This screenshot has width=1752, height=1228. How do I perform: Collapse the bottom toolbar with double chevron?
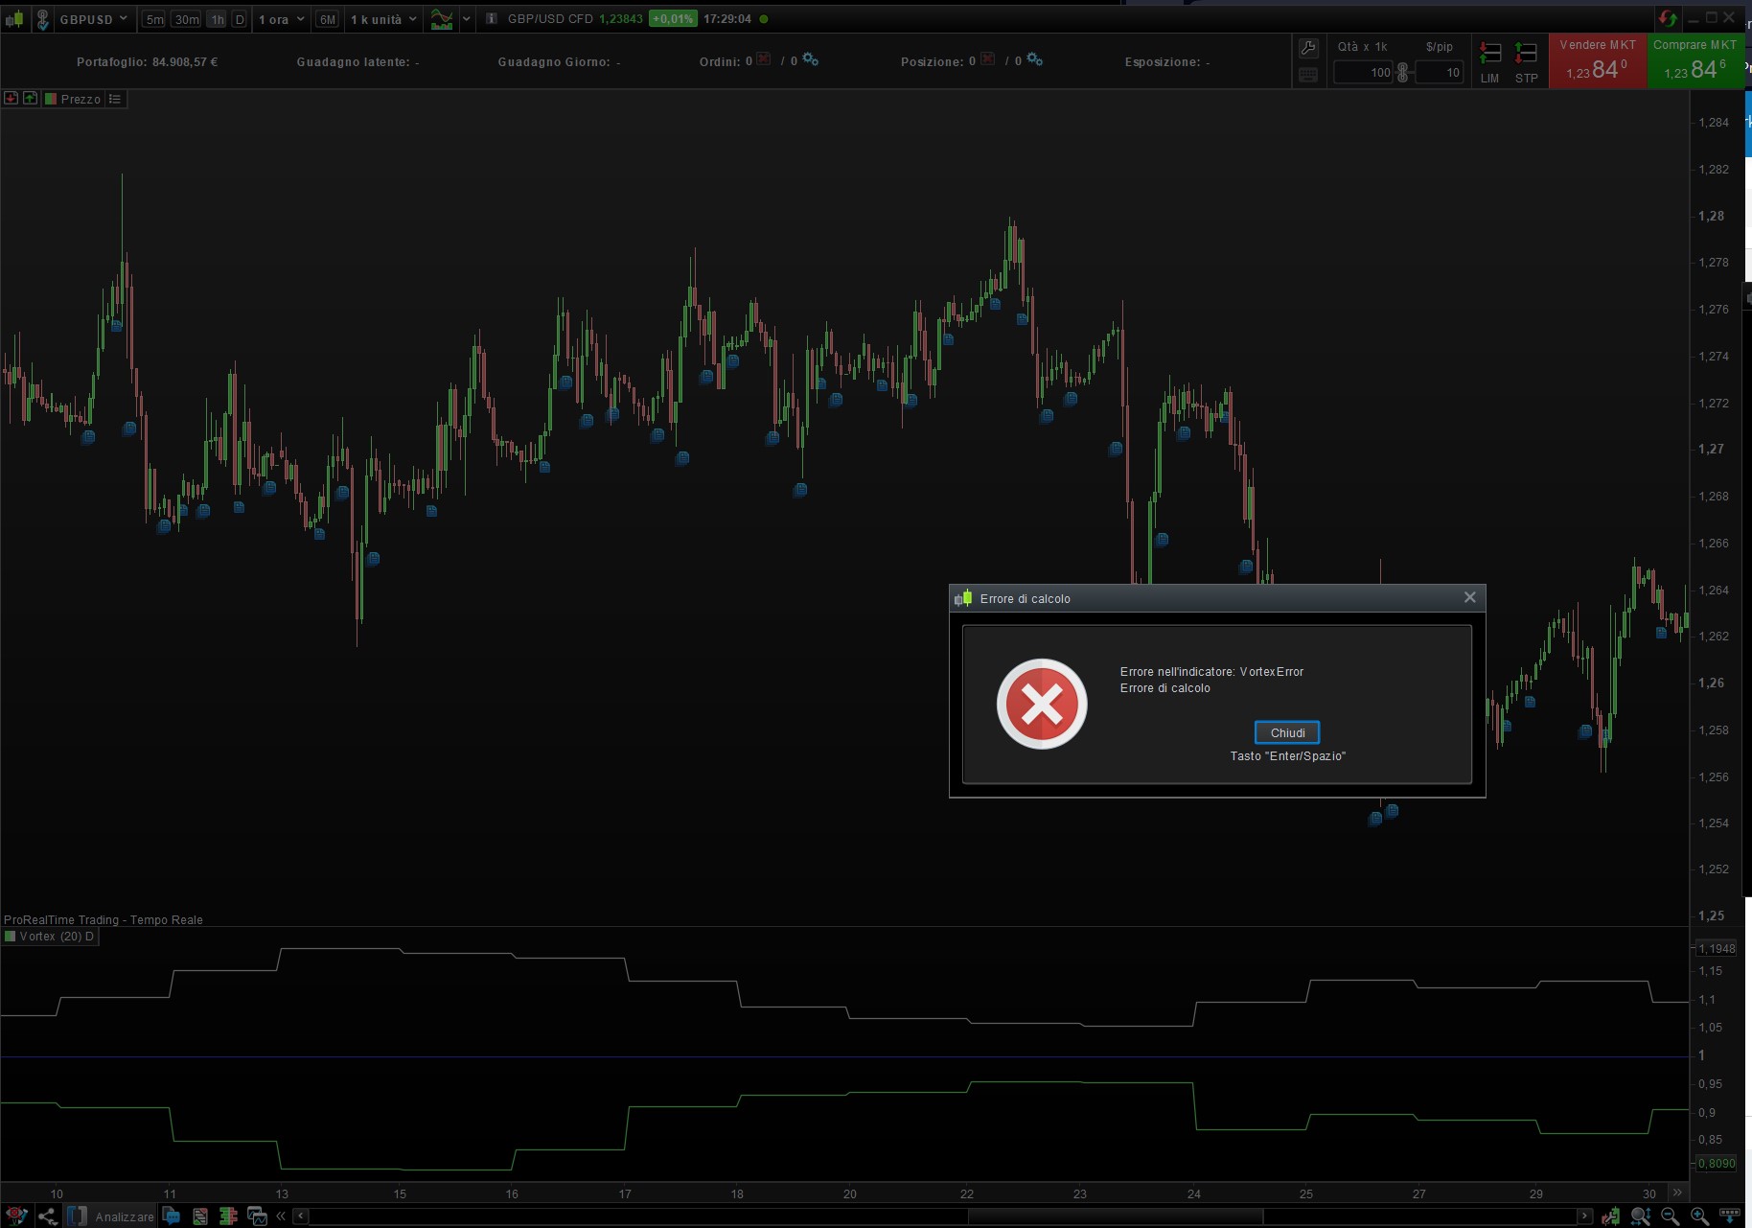click(281, 1216)
